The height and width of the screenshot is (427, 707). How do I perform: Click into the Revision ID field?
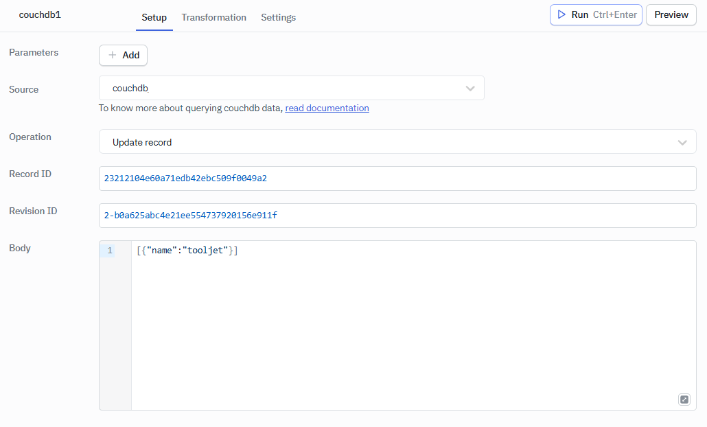pyautogui.click(x=397, y=216)
